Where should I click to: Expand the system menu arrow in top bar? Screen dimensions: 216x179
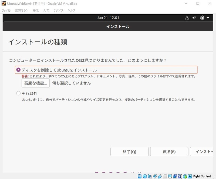click(x=208, y=18)
